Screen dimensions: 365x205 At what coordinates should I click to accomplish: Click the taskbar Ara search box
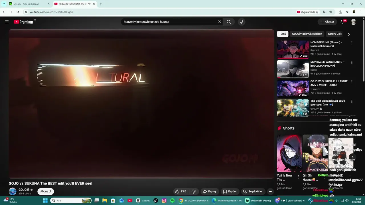[x=71, y=200]
